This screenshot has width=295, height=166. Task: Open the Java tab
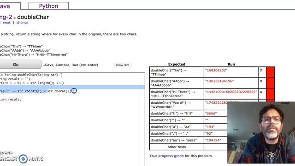click(x=10, y=6)
